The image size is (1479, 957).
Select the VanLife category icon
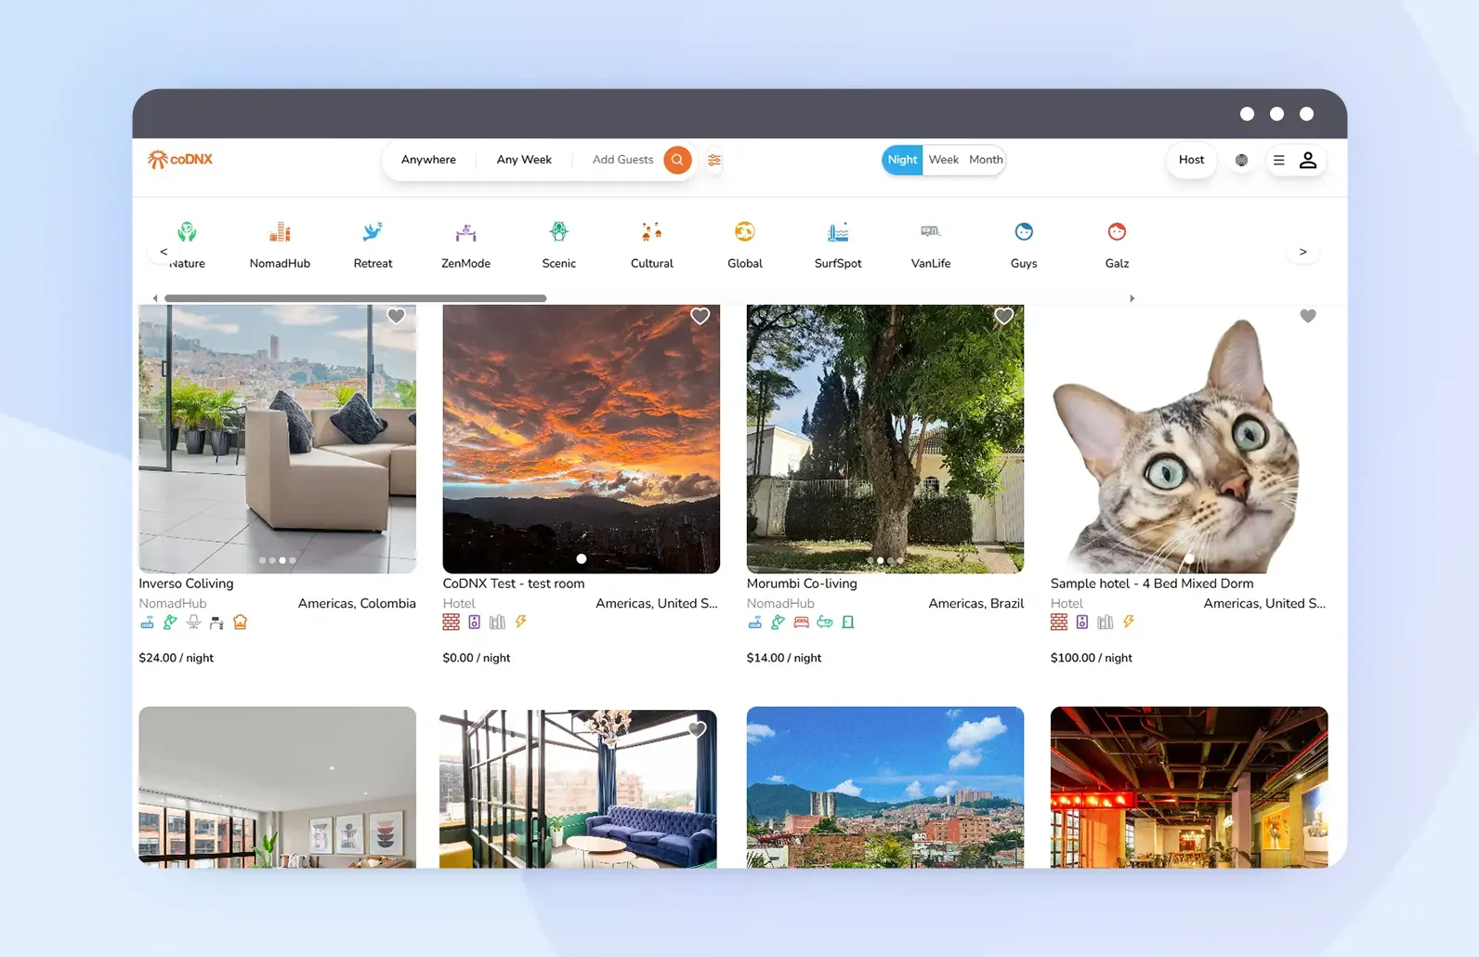(x=931, y=231)
